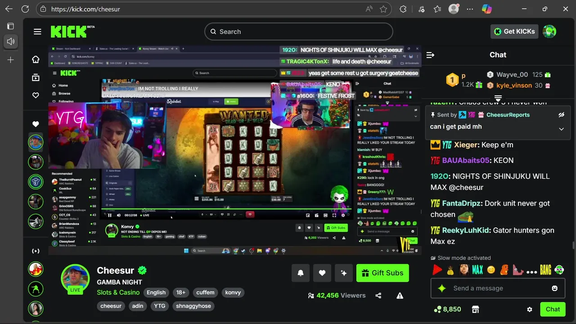The height and width of the screenshot is (324, 576).
Task: Insert the yellow BANG emote
Action: [x=545, y=270]
